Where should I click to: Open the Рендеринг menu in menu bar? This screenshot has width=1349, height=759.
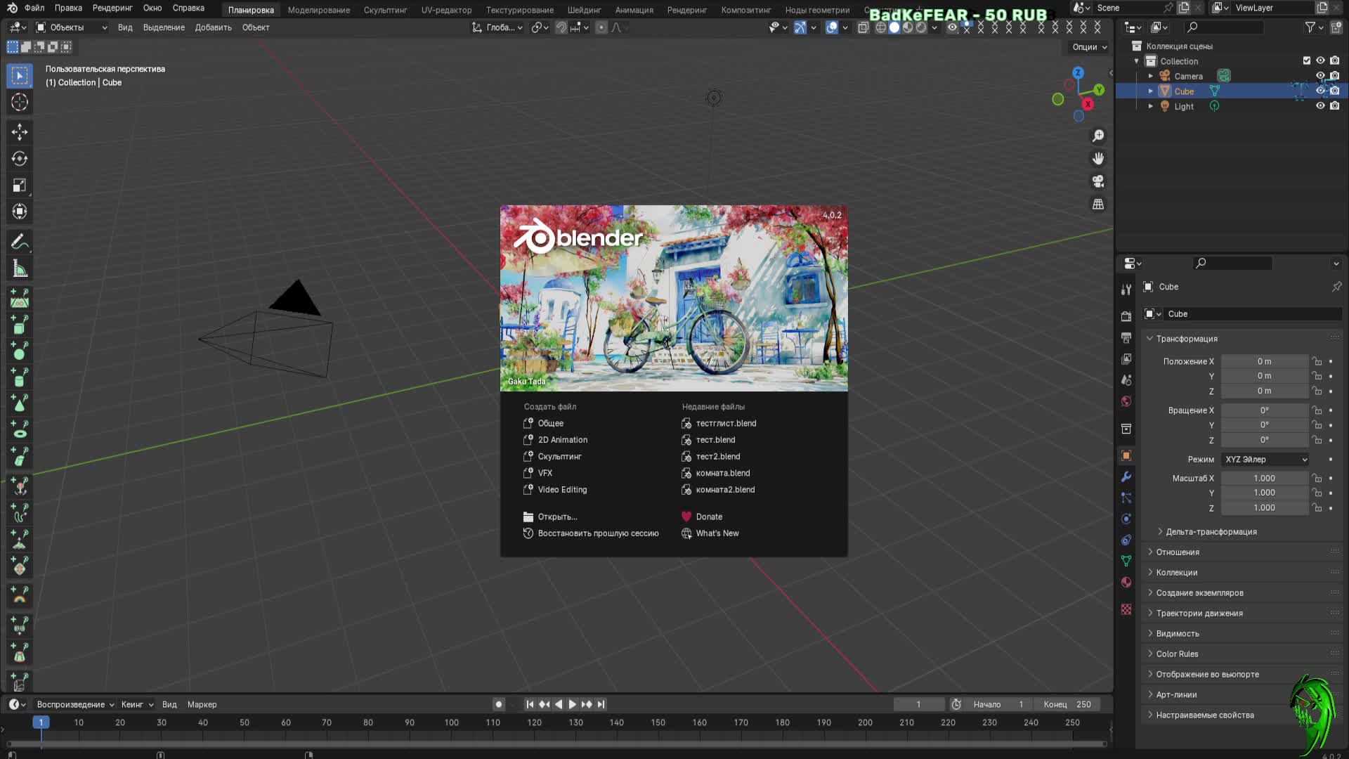point(112,8)
